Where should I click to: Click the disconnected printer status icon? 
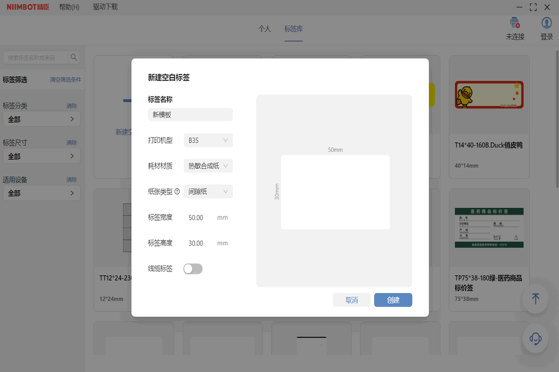(514, 22)
